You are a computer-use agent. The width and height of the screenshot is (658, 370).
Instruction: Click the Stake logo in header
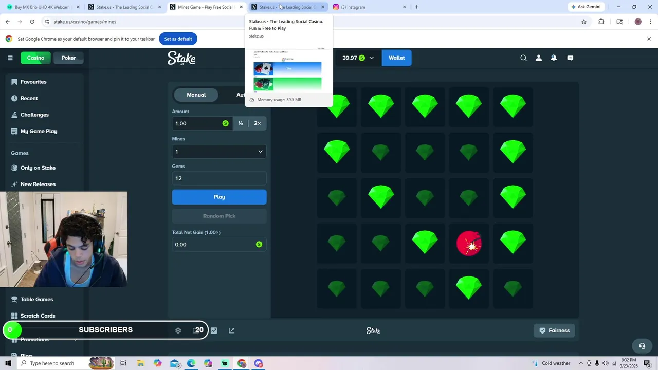pyautogui.click(x=181, y=58)
